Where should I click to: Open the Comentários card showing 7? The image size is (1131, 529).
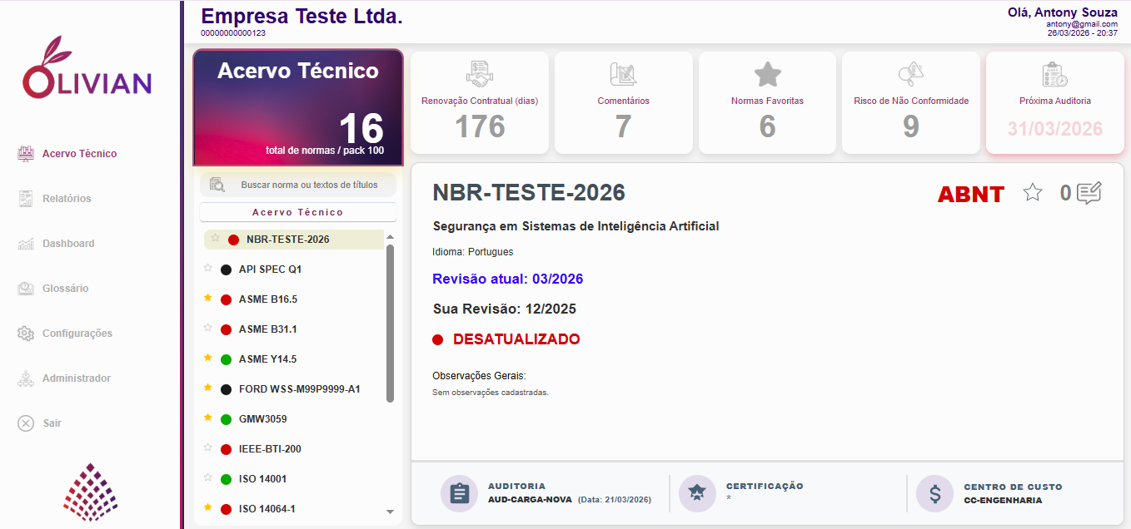(x=624, y=102)
